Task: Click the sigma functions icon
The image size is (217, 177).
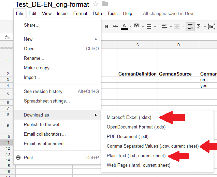Action: point(199,26)
